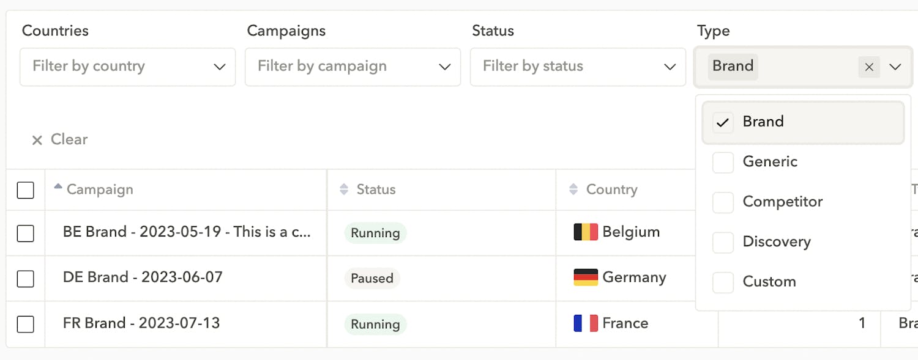Screen dimensions: 918x360
Task: Select the BE Brand campaign row checkbox
Action: [x=25, y=233]
